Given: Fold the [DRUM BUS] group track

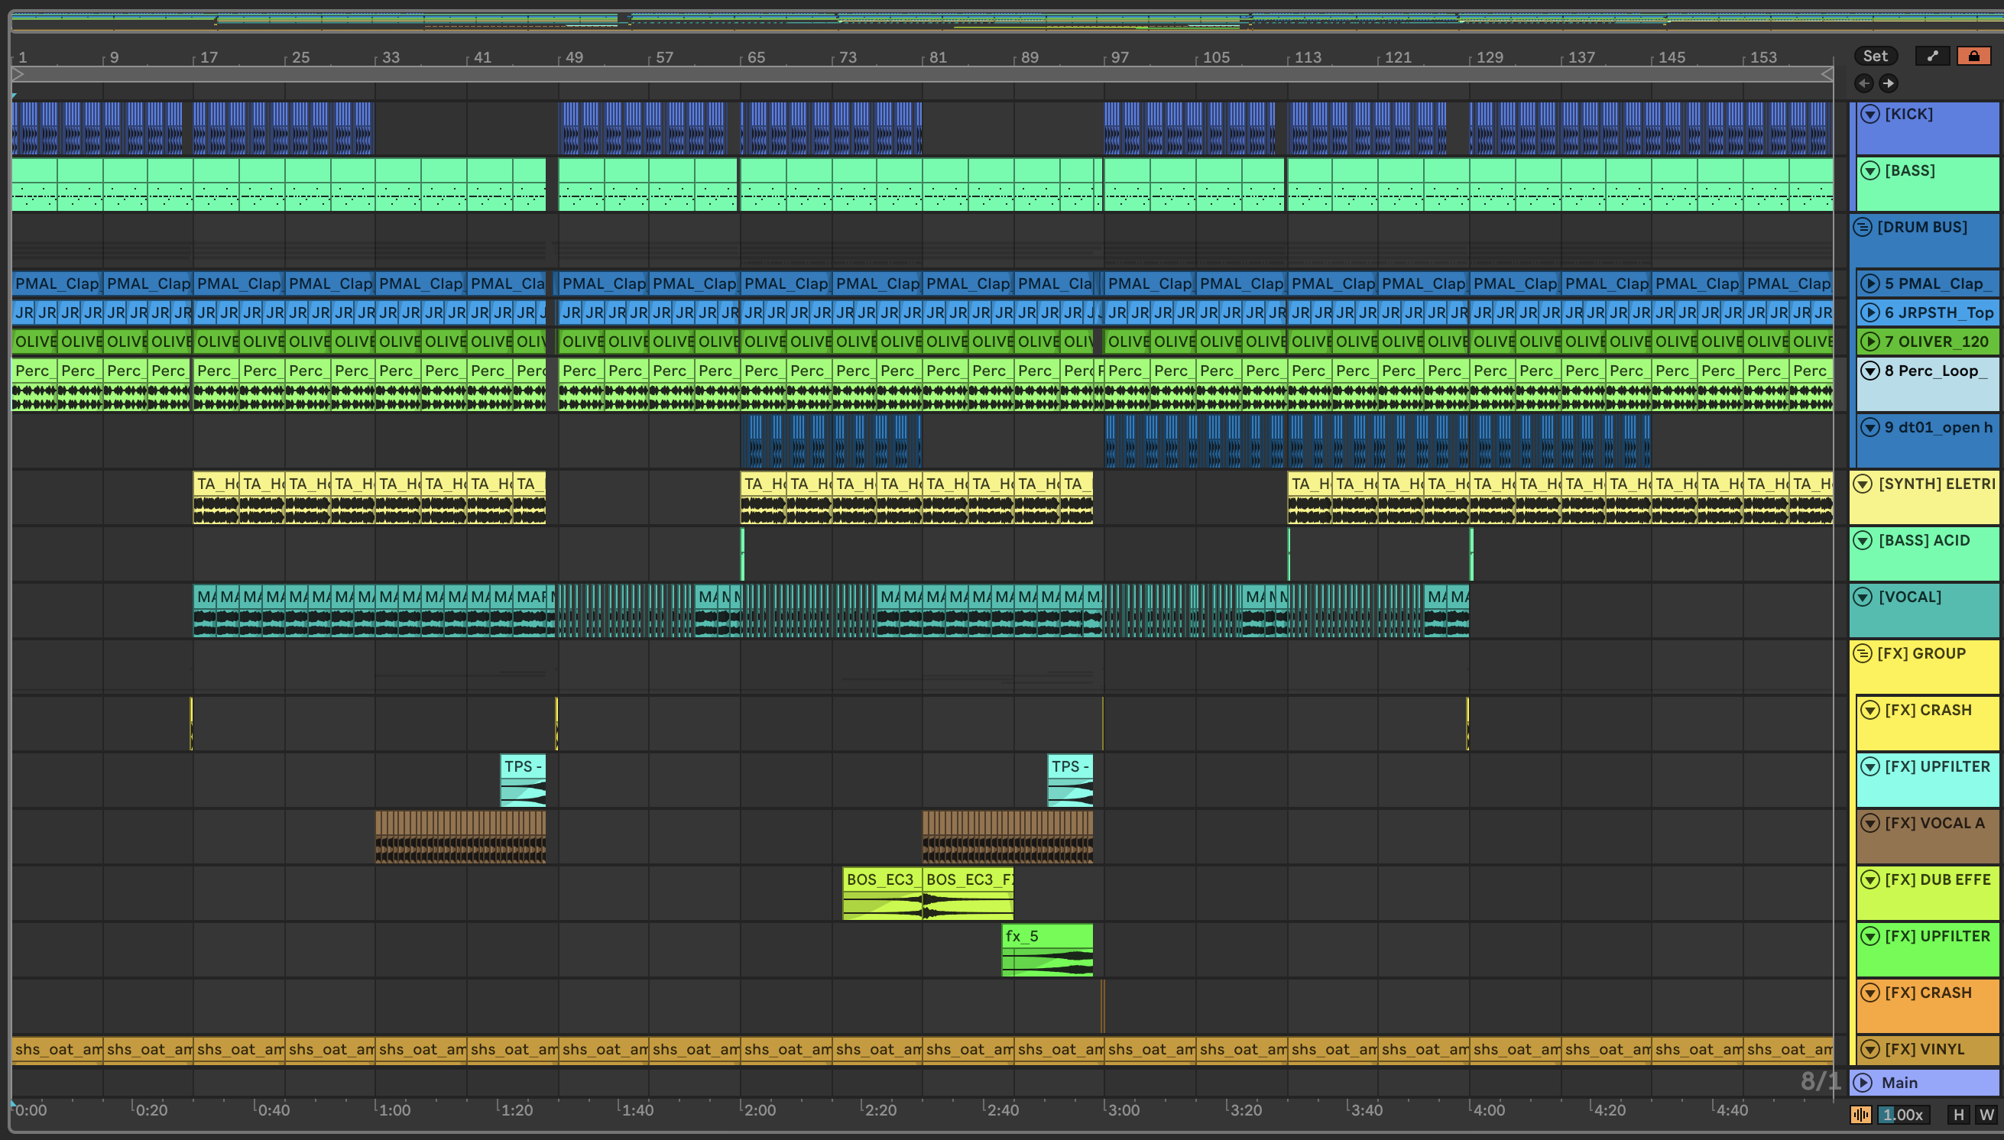Looking at the screenshot, I should [1863, 227].
